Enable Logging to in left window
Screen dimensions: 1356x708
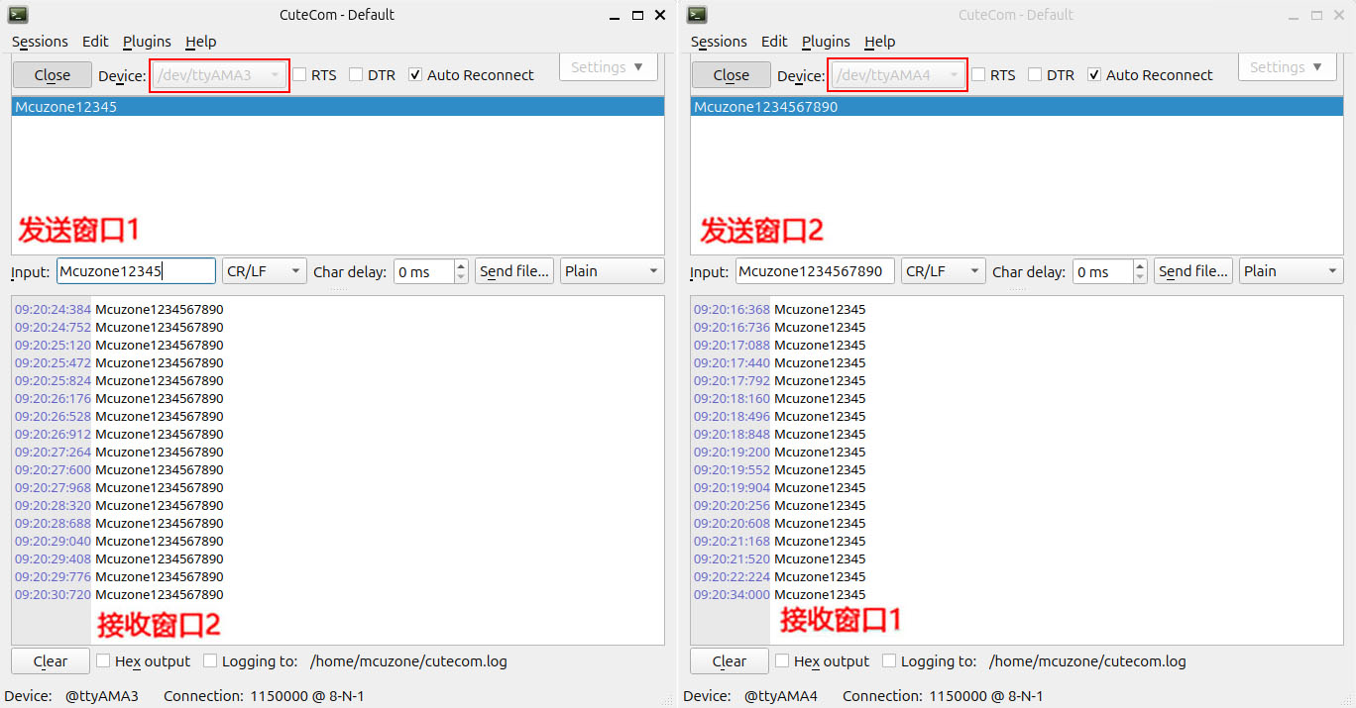209,661
